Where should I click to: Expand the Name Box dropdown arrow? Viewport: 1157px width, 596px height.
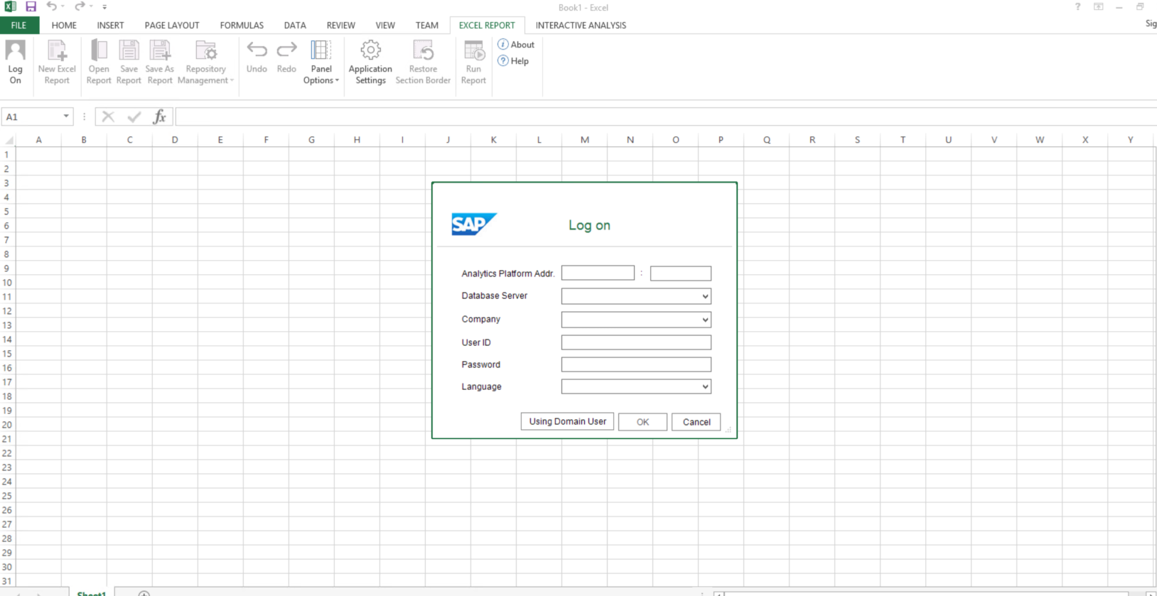pyautogui.click(x=66, y=117)
